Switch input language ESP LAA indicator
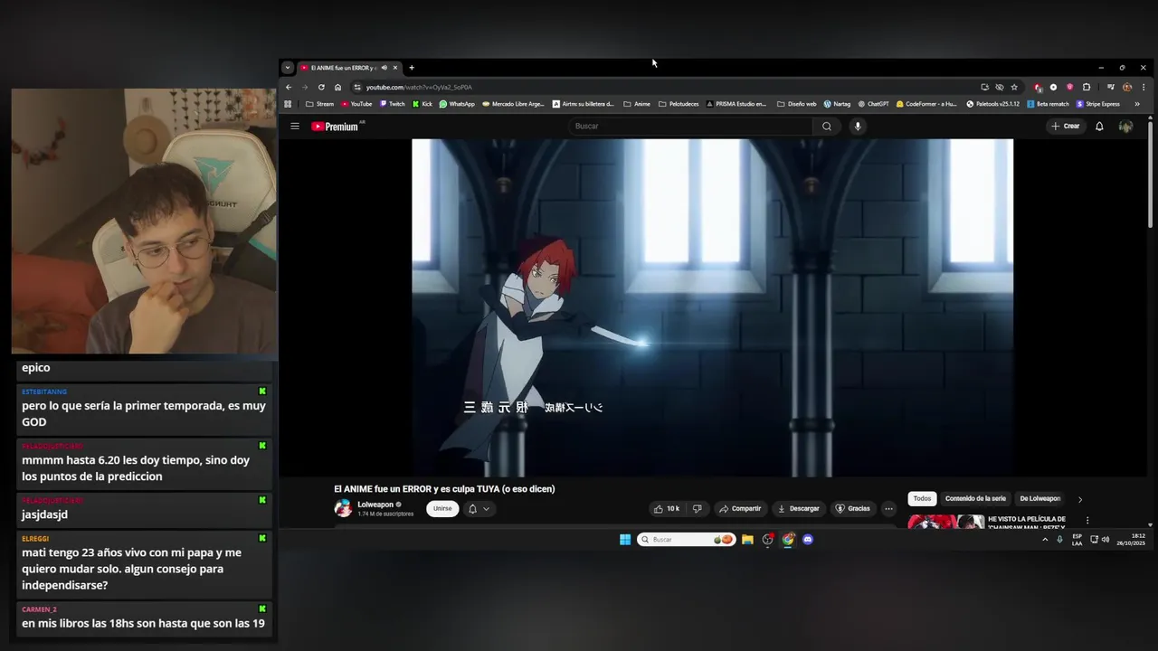The height and width of the screenshot is (651, 1158). [x=1077, y=540]
